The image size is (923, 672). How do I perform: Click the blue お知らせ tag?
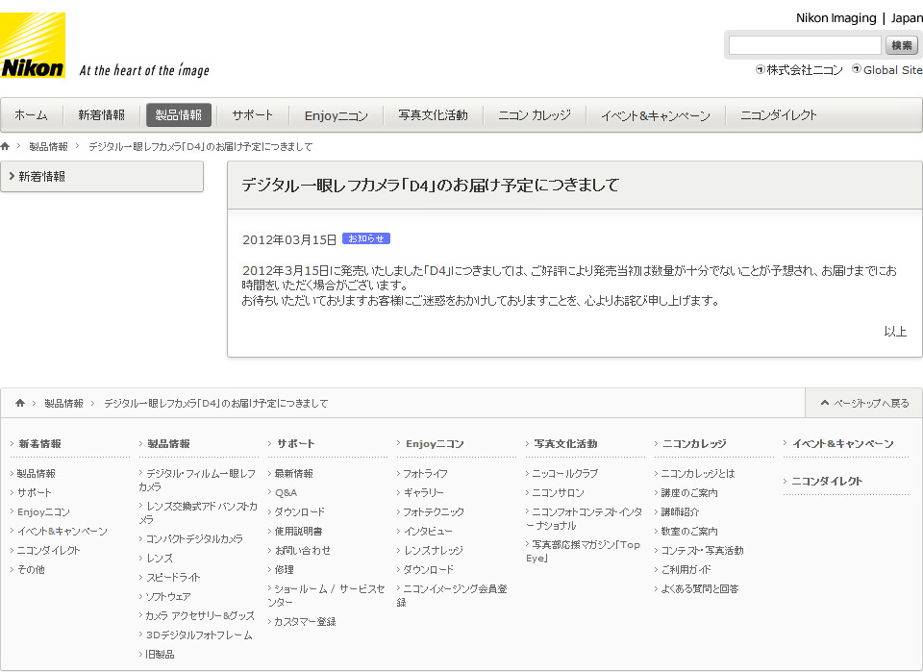click(366, 238)
